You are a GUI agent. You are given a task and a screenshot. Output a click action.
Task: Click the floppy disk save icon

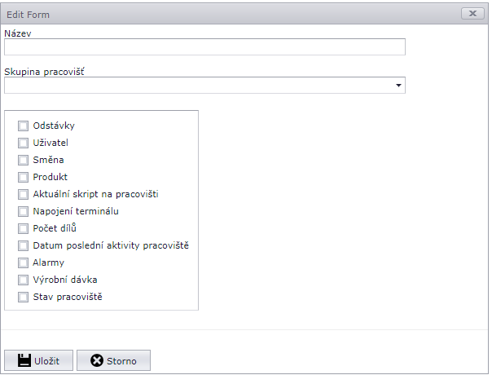point(24,360)
